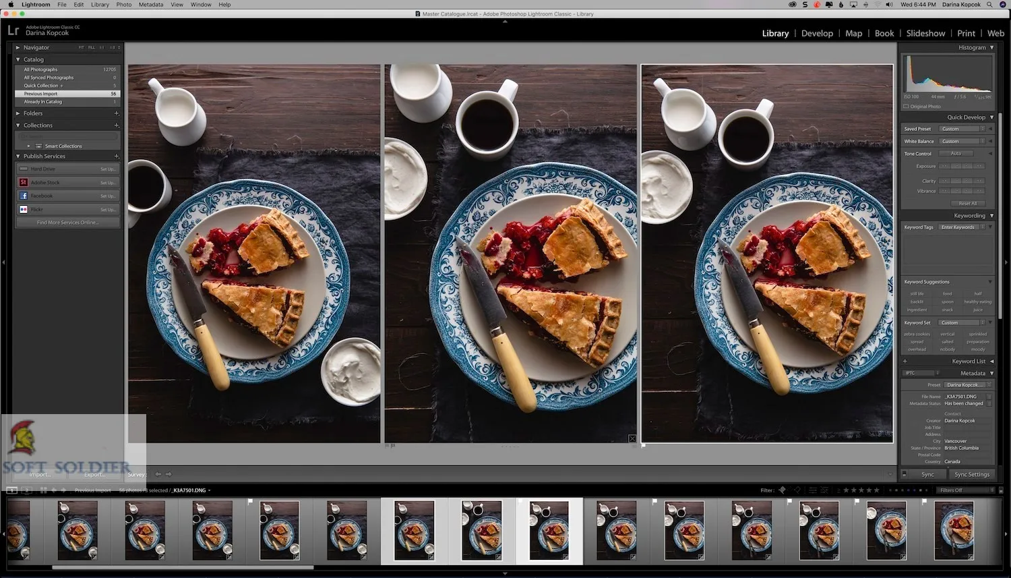Click the Adobe Stock service icon
This screenshot has width=1011, height=578.
pos(24,183)
